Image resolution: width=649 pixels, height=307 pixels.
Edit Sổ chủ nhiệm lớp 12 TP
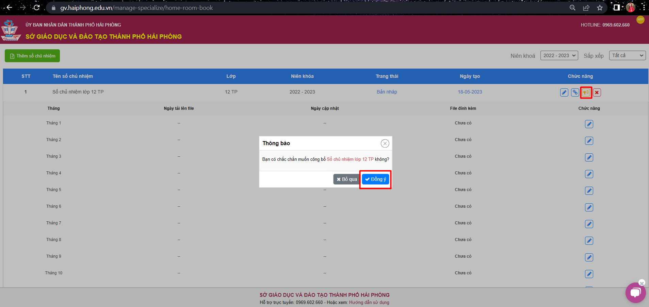564,92
